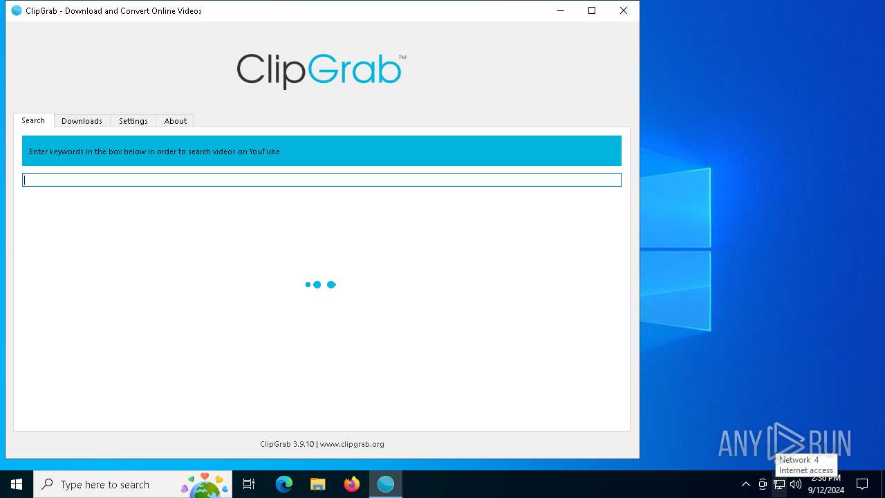Click the Search tab
Viewport: 885px width, 498px height.
33,120
